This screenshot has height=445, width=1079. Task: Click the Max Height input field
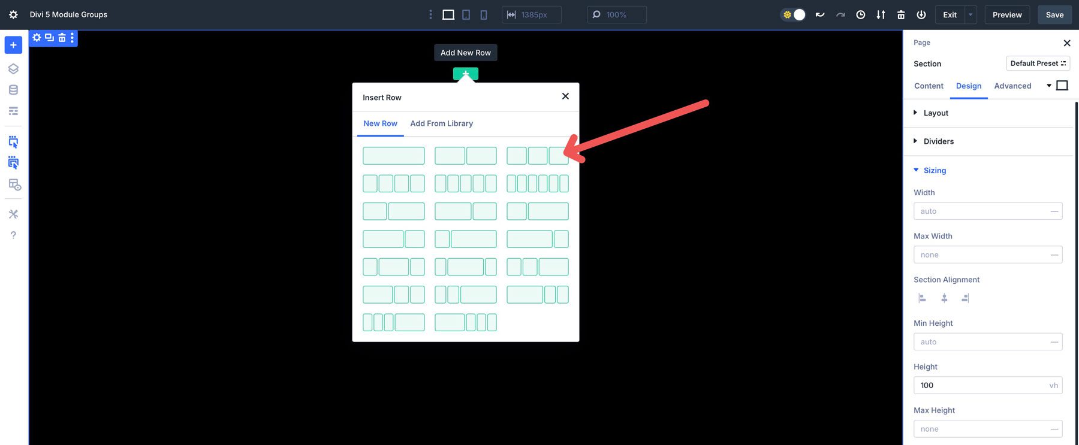click(988, 429)
